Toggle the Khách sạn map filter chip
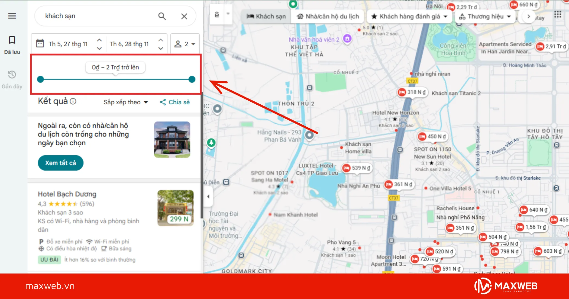The height and width of the screenshot is (299, 569). click(266, 16)
